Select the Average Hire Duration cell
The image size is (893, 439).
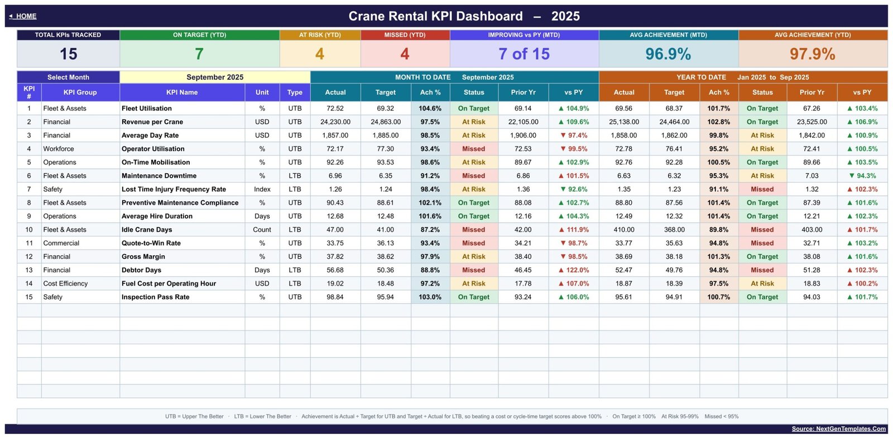[x=182, y=216]
